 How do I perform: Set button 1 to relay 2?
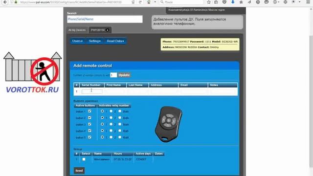[111, 111]
